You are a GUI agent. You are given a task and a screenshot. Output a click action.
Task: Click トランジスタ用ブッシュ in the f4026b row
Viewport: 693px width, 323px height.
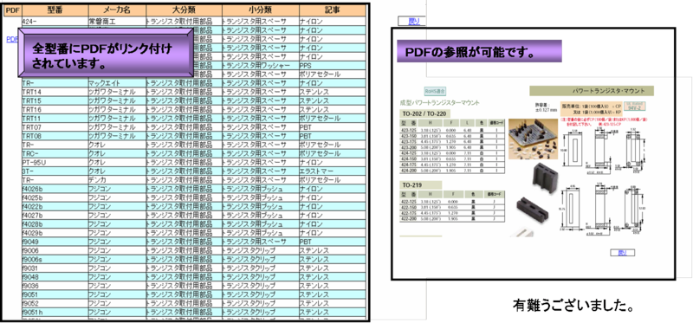(x=261, y=189)
